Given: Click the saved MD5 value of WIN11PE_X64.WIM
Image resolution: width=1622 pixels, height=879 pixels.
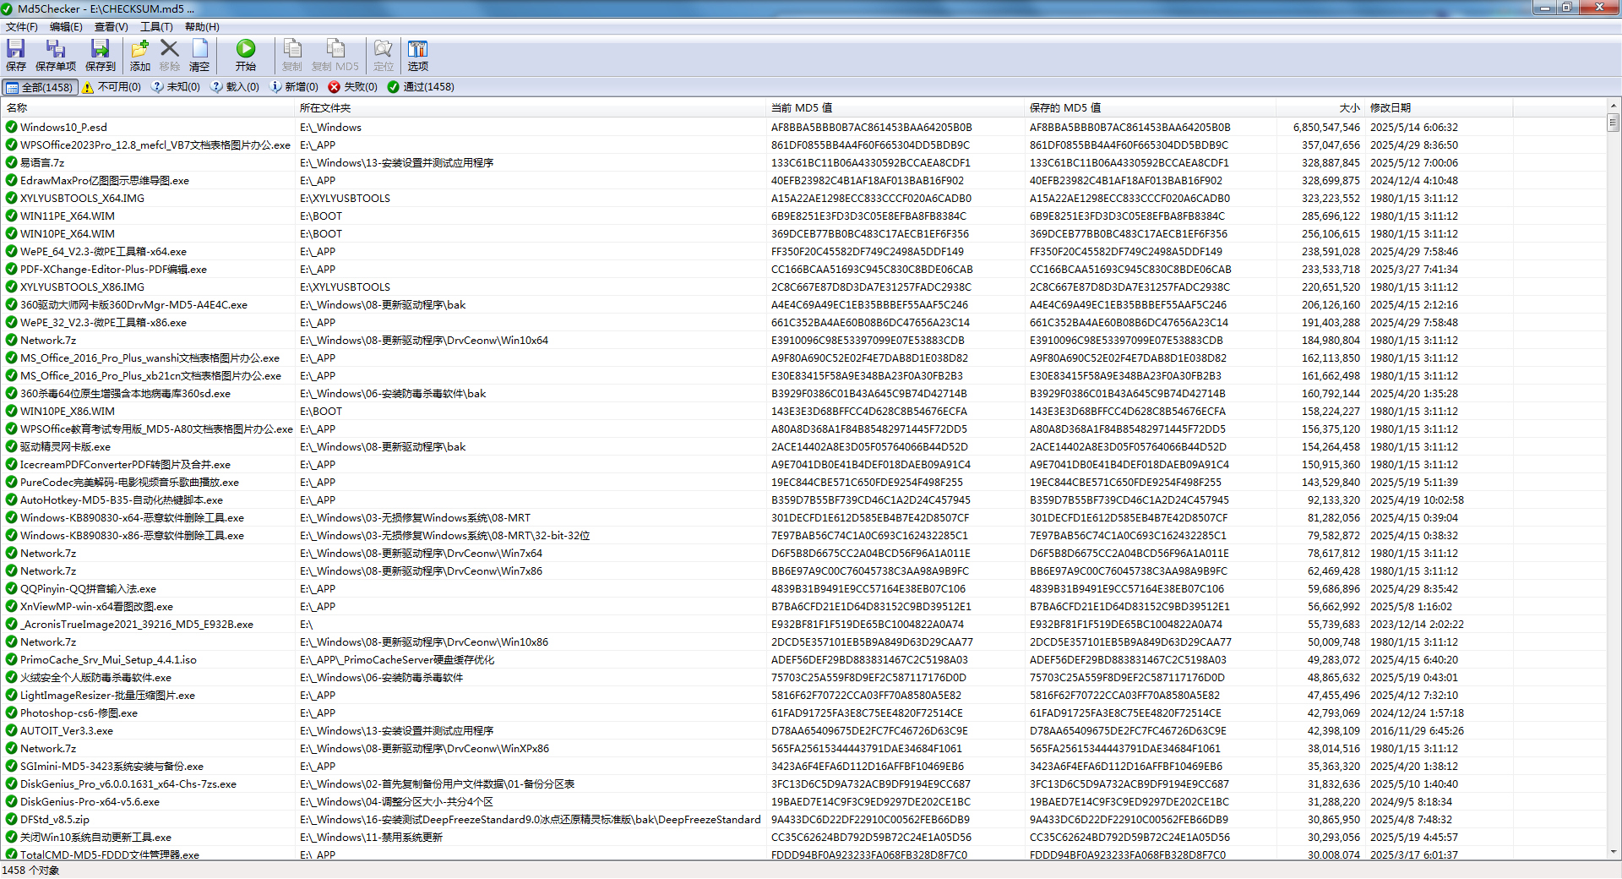Looking at the screenshot, I should tap(1127, 216).
